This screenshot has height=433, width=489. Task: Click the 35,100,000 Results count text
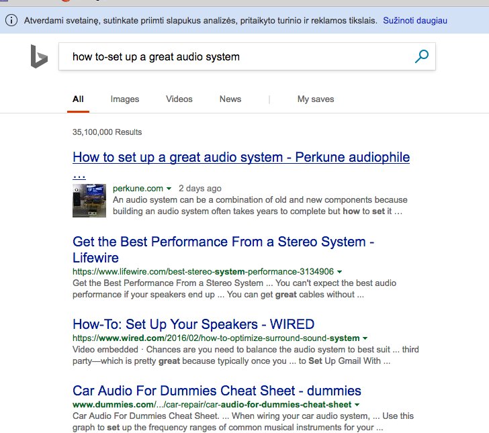tap(107, 132)
